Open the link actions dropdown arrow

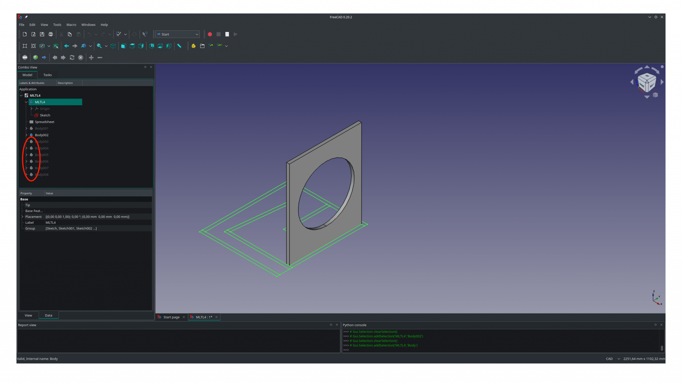tap(226, 46)
